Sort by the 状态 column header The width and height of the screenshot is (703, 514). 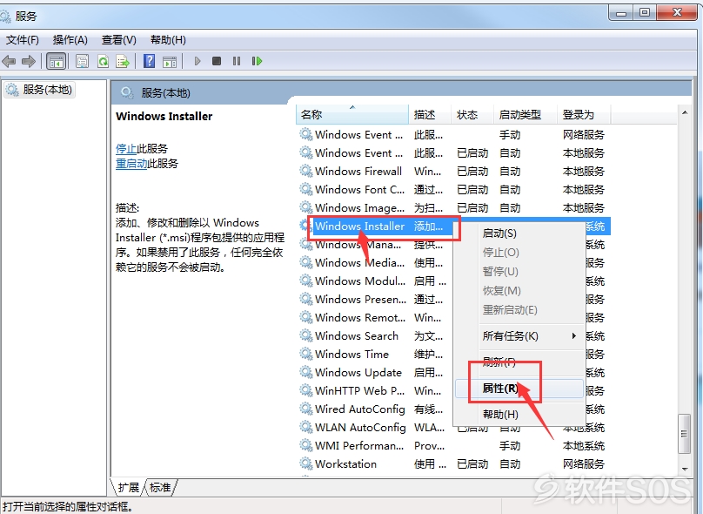pyautogui.click(x=472, y=115)
